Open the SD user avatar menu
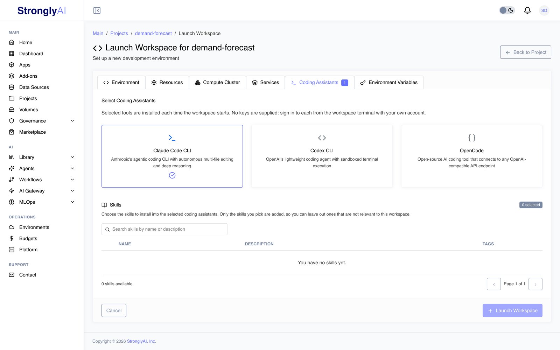The image size is (560, 350). tap(544, 10)
